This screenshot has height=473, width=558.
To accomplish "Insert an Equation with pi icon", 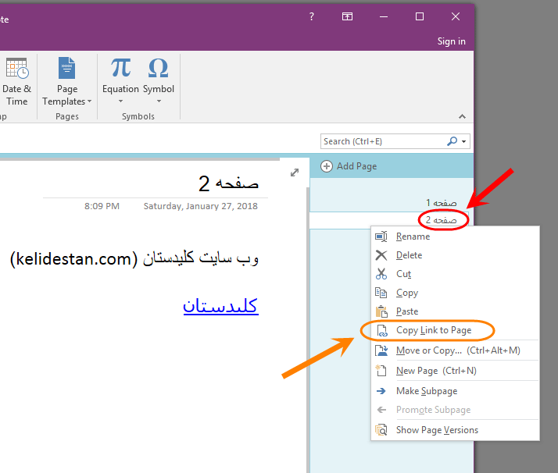I will 120,68.
